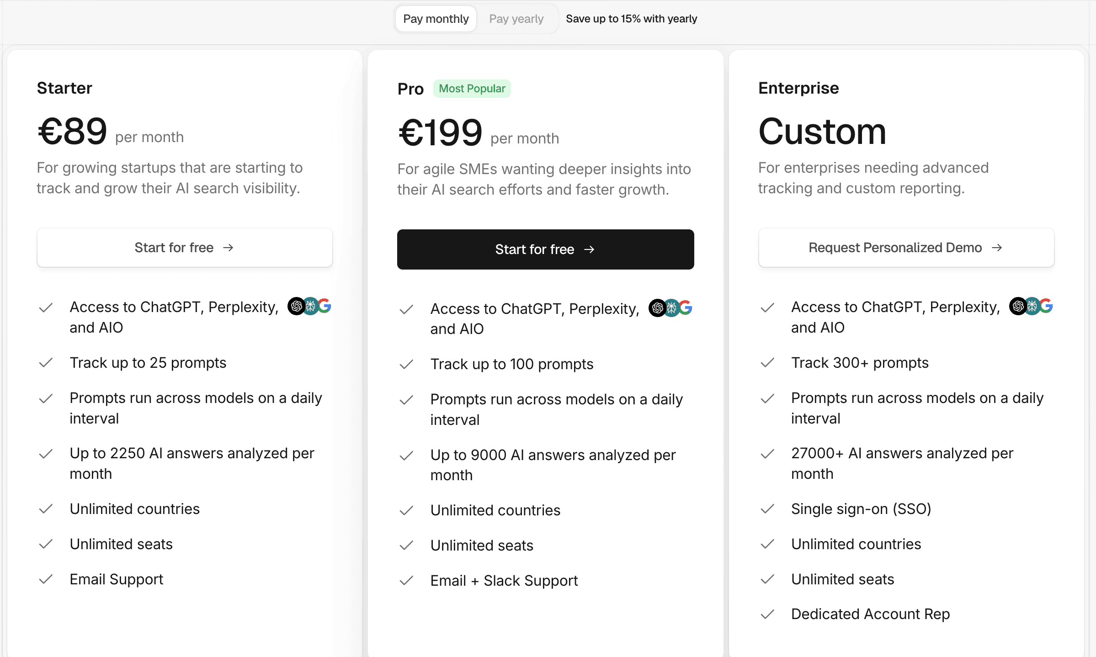Click the Google icon in Pro plan
Image resolution: width=1096 pixels, height=657 pixels.
click(686, 308)
